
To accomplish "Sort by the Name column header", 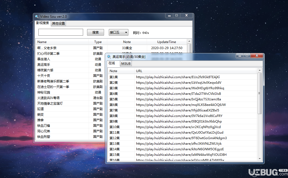I will pos(62,42).
